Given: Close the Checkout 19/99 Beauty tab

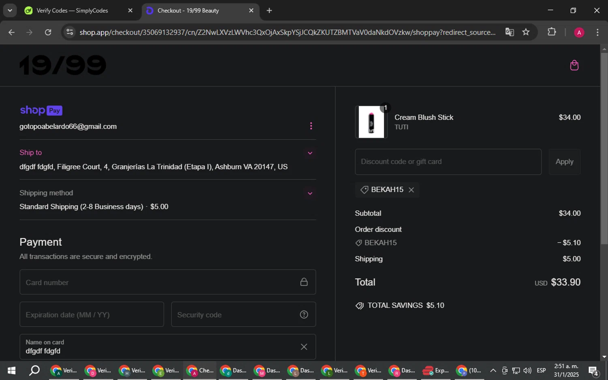Looking at the screenshot, I should click(x=251, y=11).
